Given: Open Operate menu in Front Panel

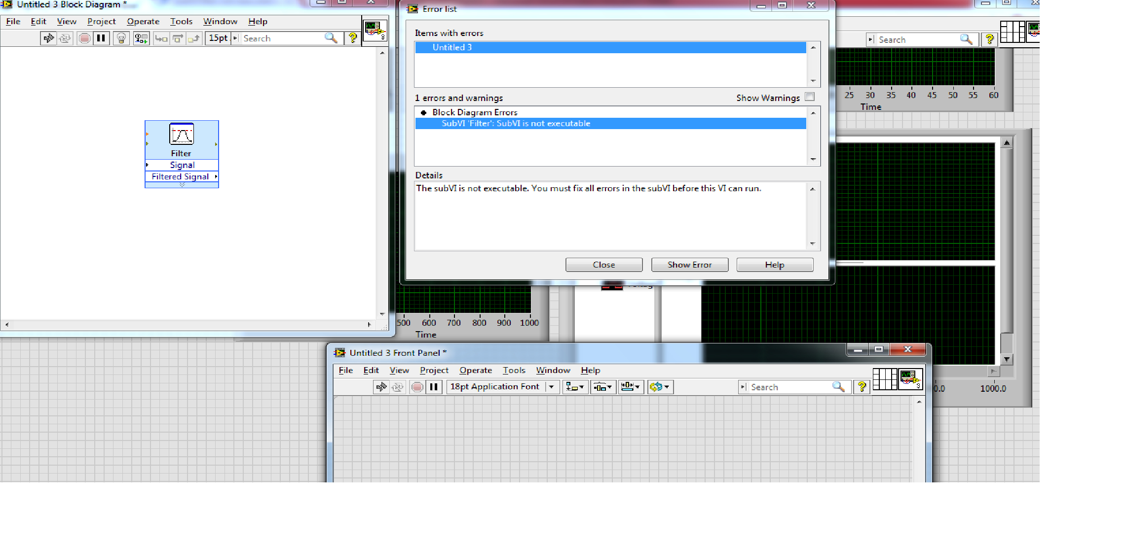Looking at the screenshot, I should pos(476,370).
